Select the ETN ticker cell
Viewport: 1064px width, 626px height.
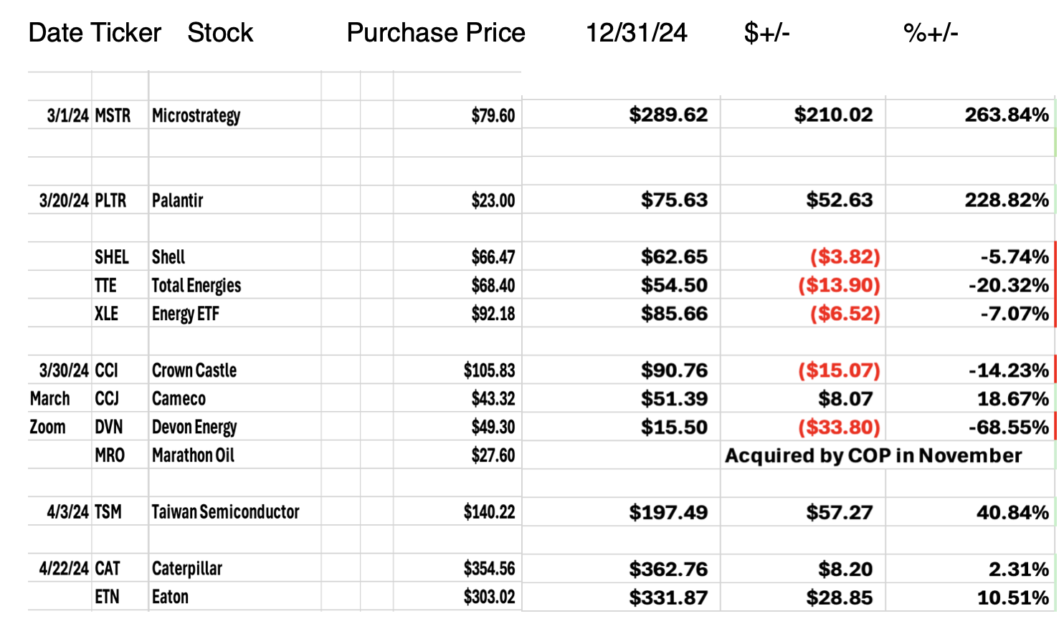(107, 597)
